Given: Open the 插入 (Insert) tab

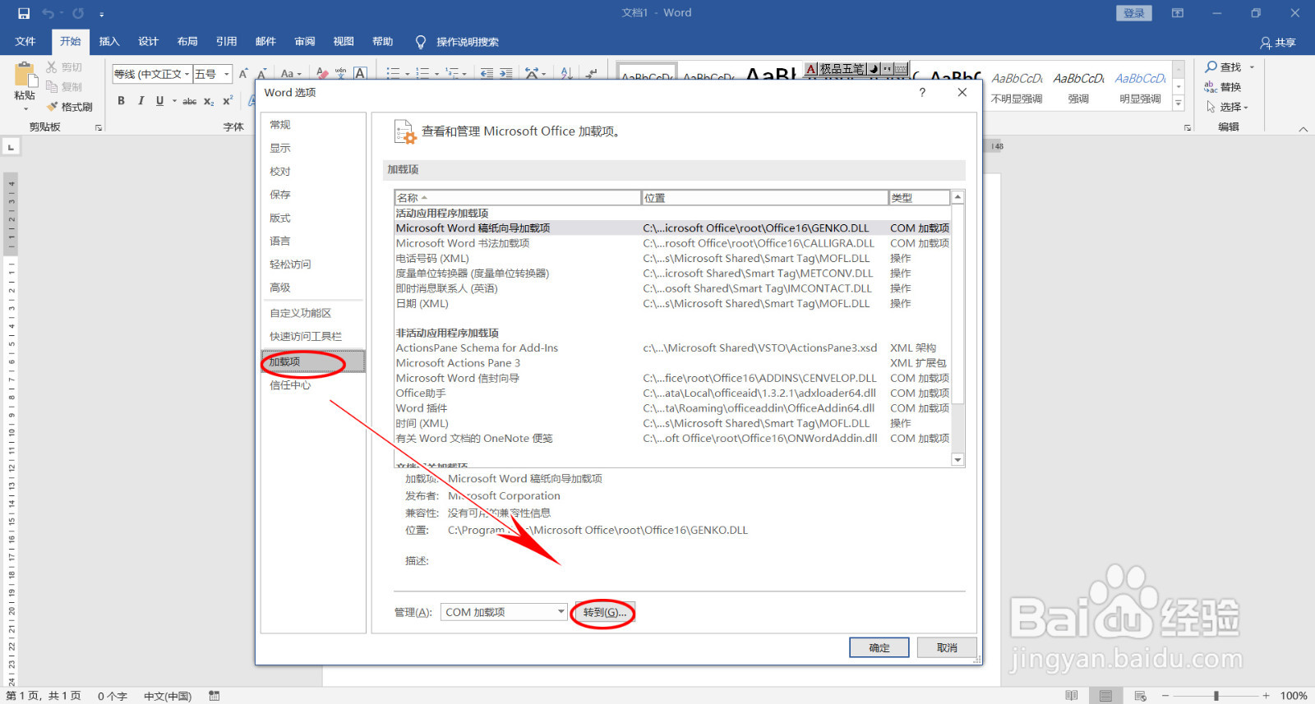Looking at the screenshot, I should (109, 42).
